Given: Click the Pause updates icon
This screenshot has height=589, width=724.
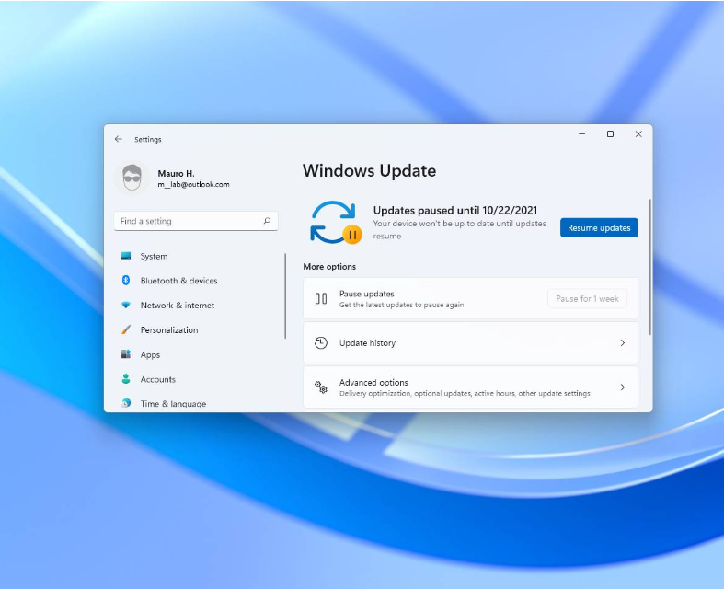Looking at the screenshot, I should [x=321, y=298].
